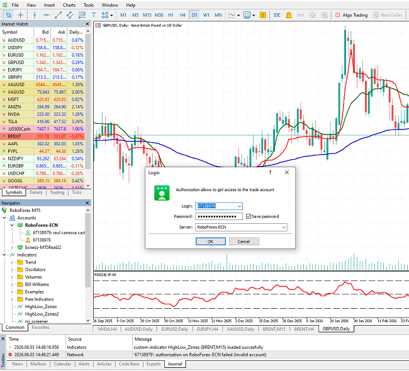Pick the horizontal line drawing tool

point(46,15)
